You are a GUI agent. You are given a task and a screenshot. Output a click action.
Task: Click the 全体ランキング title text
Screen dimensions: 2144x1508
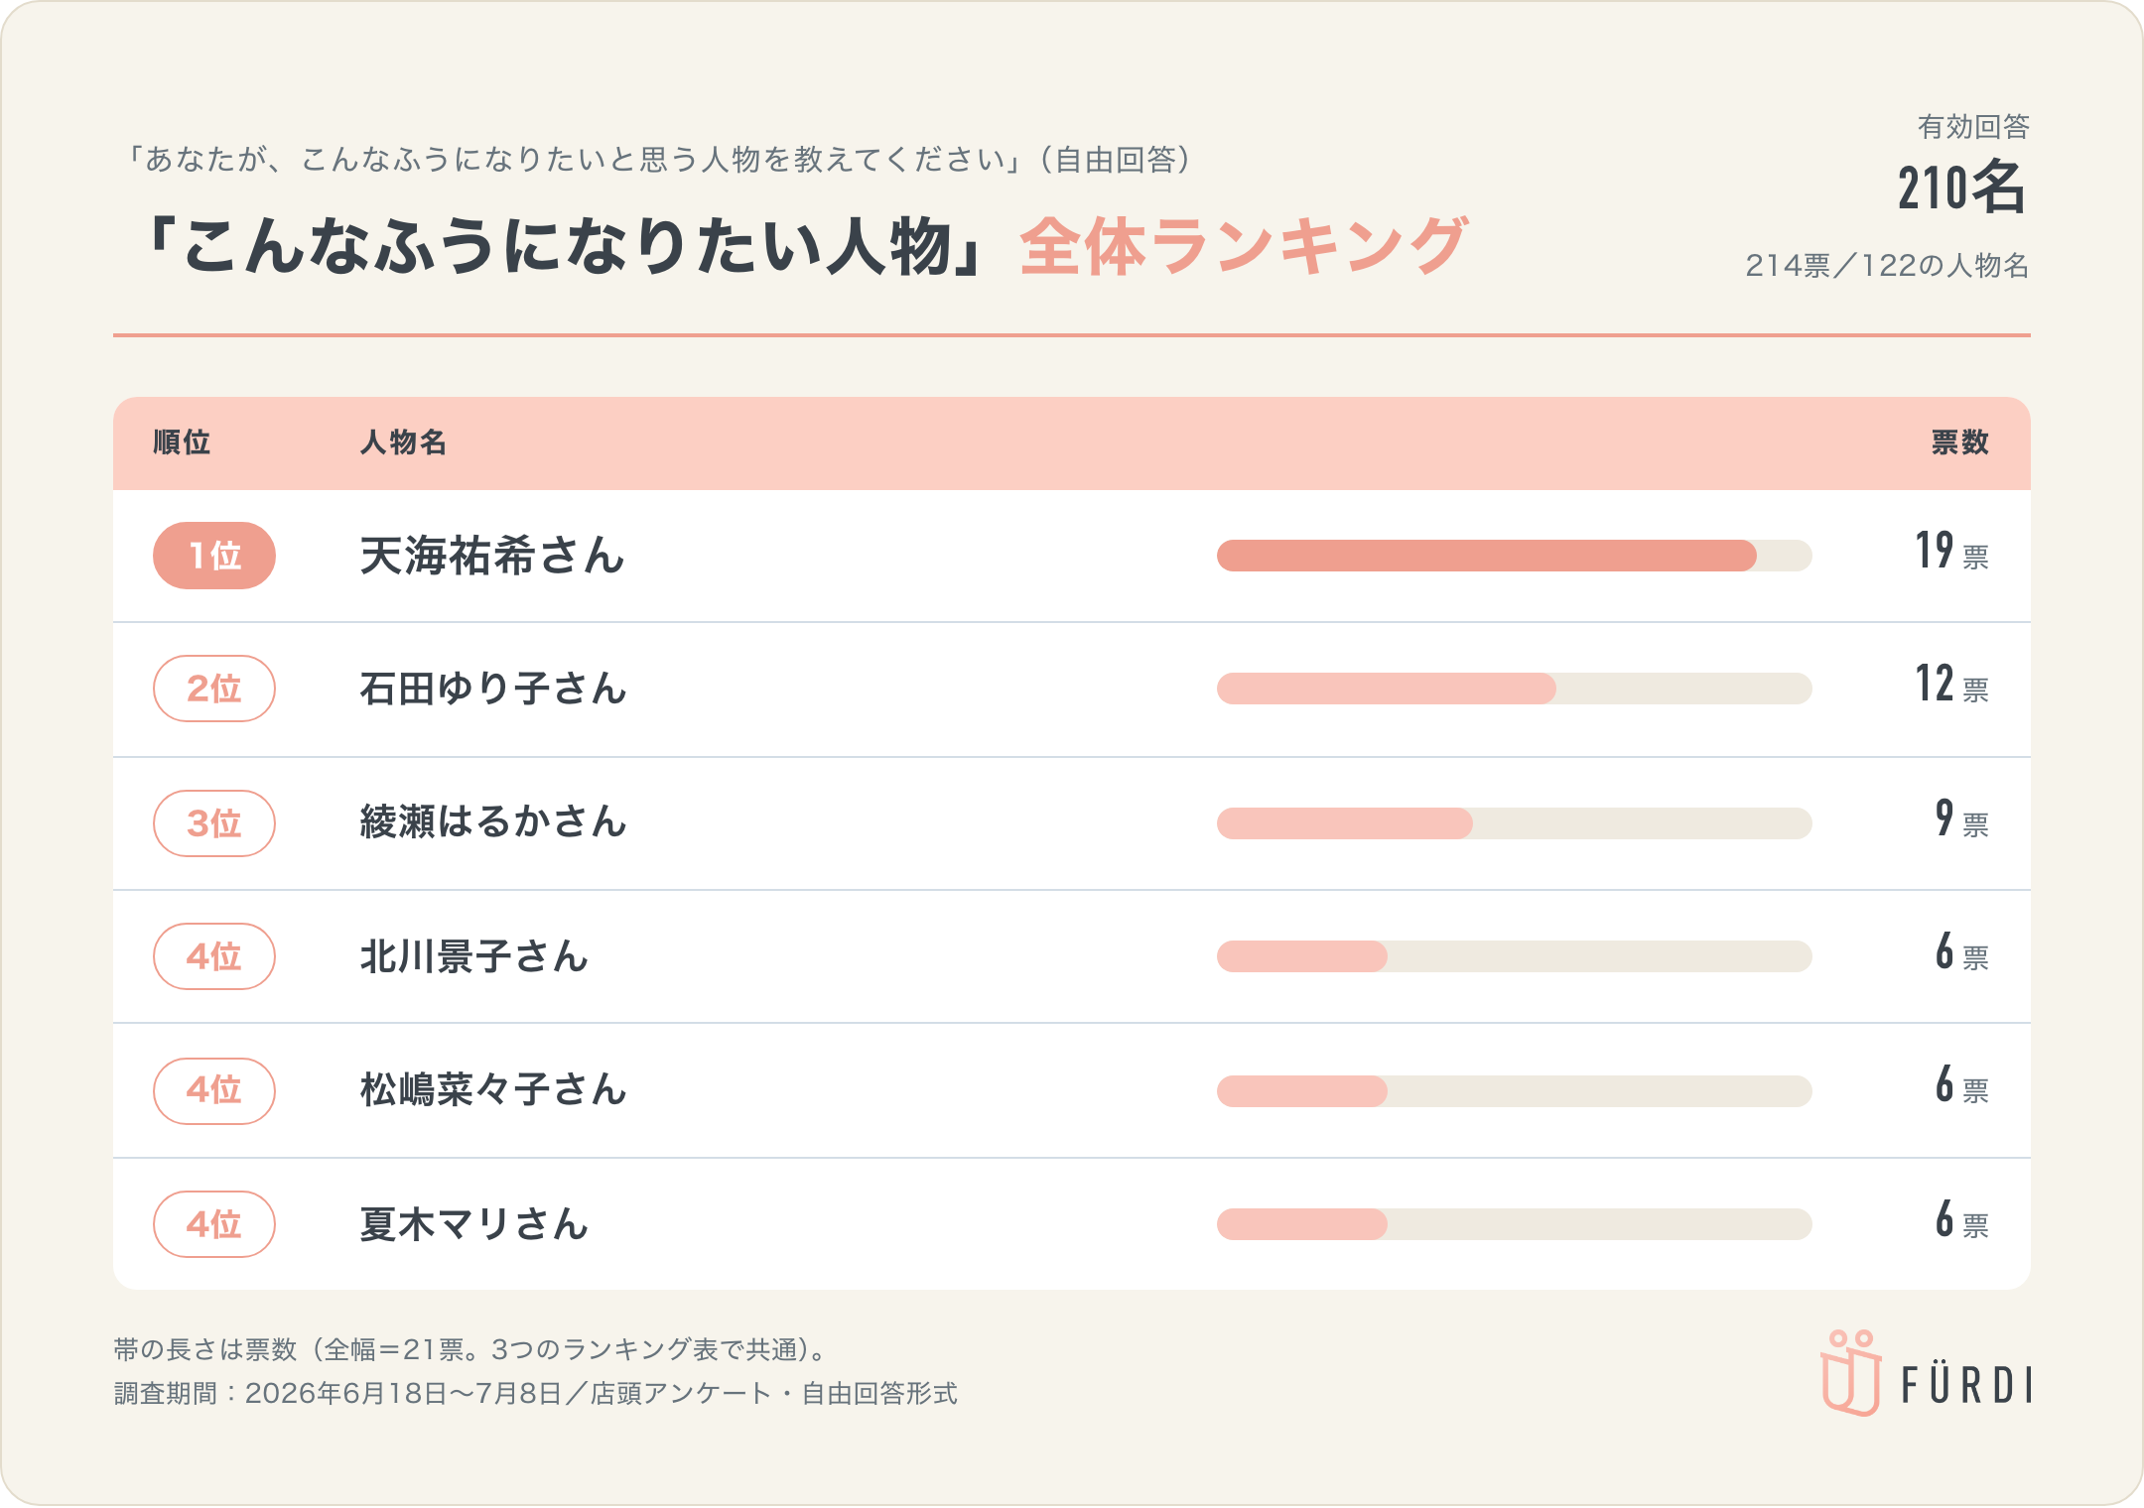(1244, 246)
